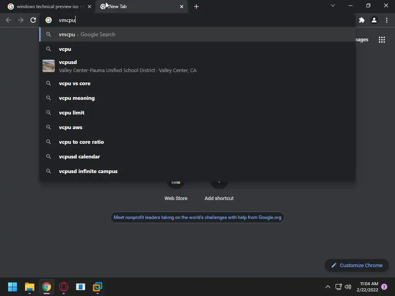Choose the vcpu aws suggestion
This screenshot has height=296, width=395.
198,127
